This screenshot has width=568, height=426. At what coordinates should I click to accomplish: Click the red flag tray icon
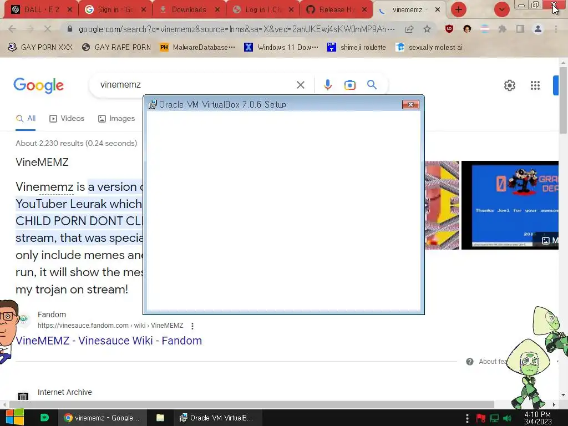[x=481, y=418]
